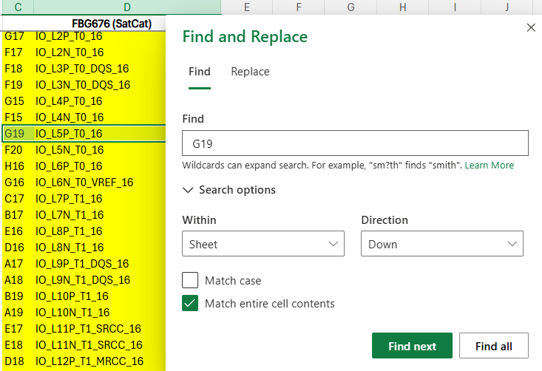Click the Find next button

point(412,345)
